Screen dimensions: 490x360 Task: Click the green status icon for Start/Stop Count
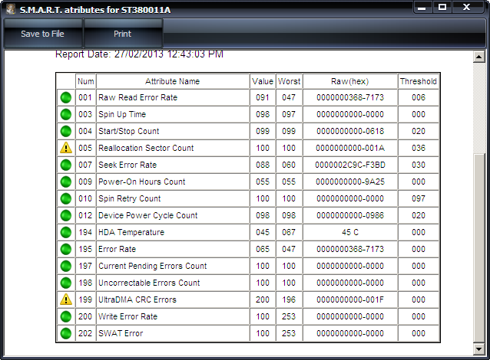(66, 131)
